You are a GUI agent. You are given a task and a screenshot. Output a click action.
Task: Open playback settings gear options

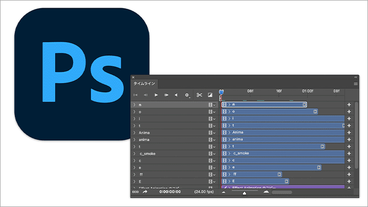tap(187, 95)
